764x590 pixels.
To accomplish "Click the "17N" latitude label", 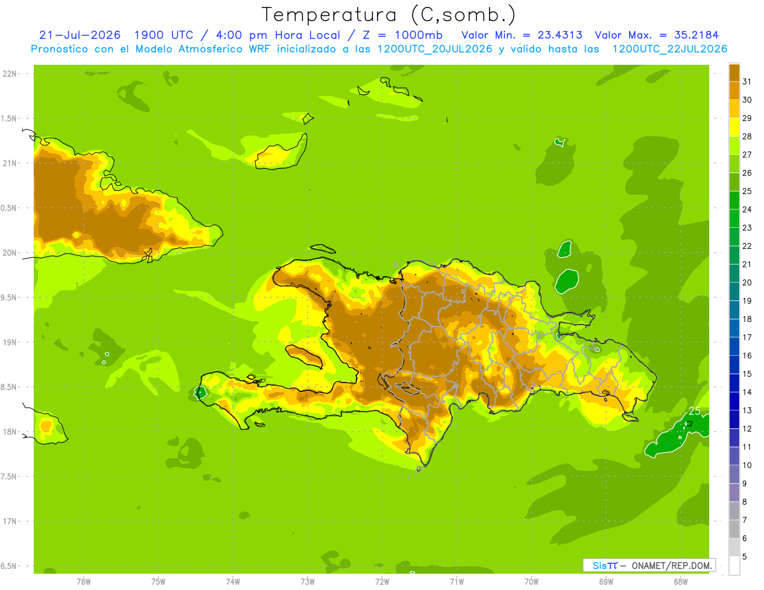I will pos(10,521).
